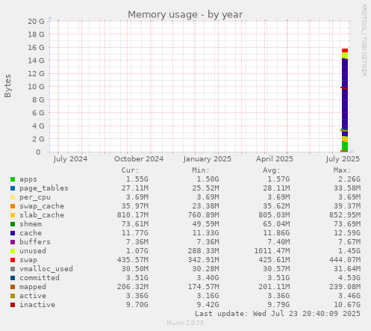Screen dimensions: 371x331
Task: Click the 'Max:' column header
Action: coord(342,170)
